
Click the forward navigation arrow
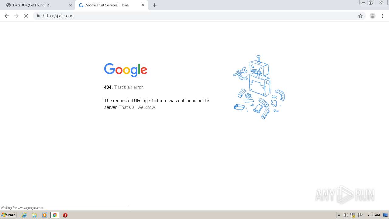[16, 16]
